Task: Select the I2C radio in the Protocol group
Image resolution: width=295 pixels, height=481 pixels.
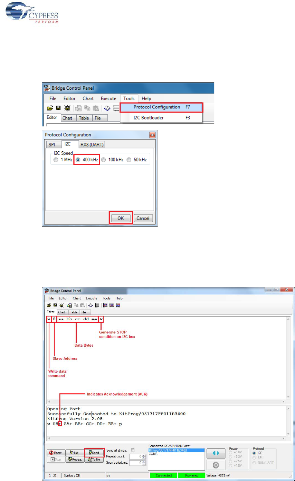Action: (x=255, y=453)
